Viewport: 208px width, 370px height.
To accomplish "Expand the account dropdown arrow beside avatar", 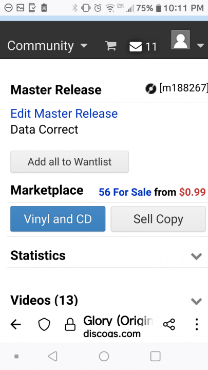I will tap(200, 46).
